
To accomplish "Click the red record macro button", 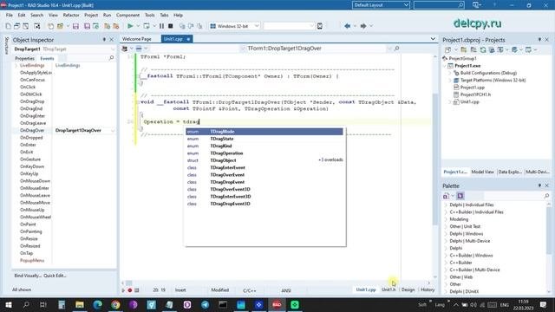I will tap(130, 290).
